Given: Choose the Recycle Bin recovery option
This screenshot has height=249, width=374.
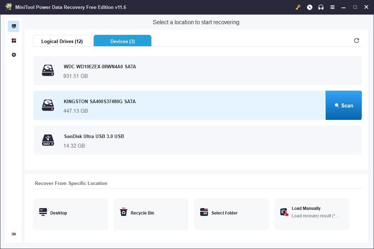Looking at the screenshot, I should 151,214.
